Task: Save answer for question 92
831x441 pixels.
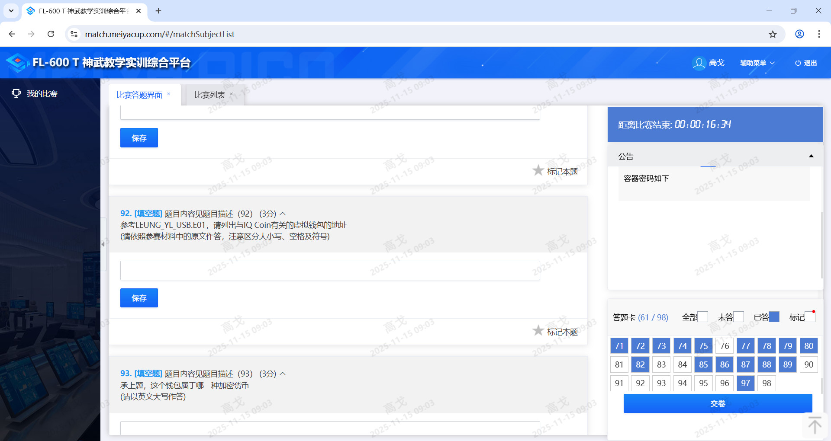Action: point(139,298)
